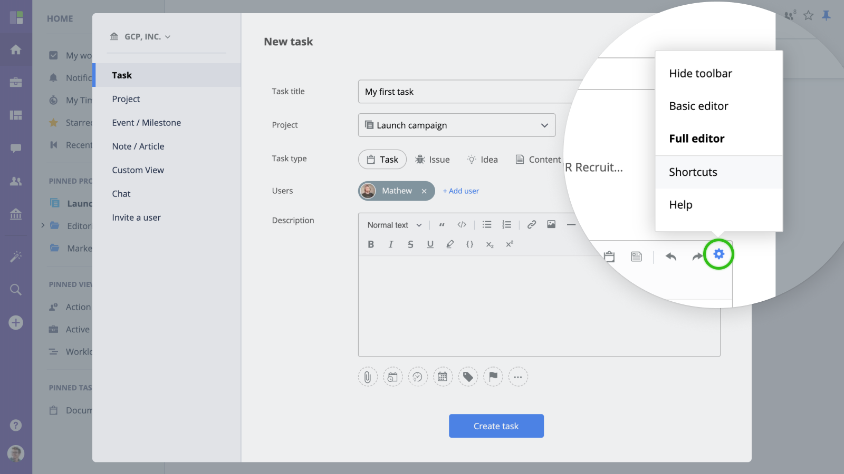This screenshot has height=474, width=844.
Task: Choose the Content task type
Action: click(538, 160)
